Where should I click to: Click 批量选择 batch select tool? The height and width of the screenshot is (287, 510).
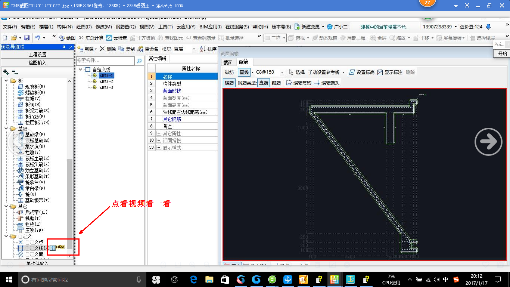pos(231,38)
